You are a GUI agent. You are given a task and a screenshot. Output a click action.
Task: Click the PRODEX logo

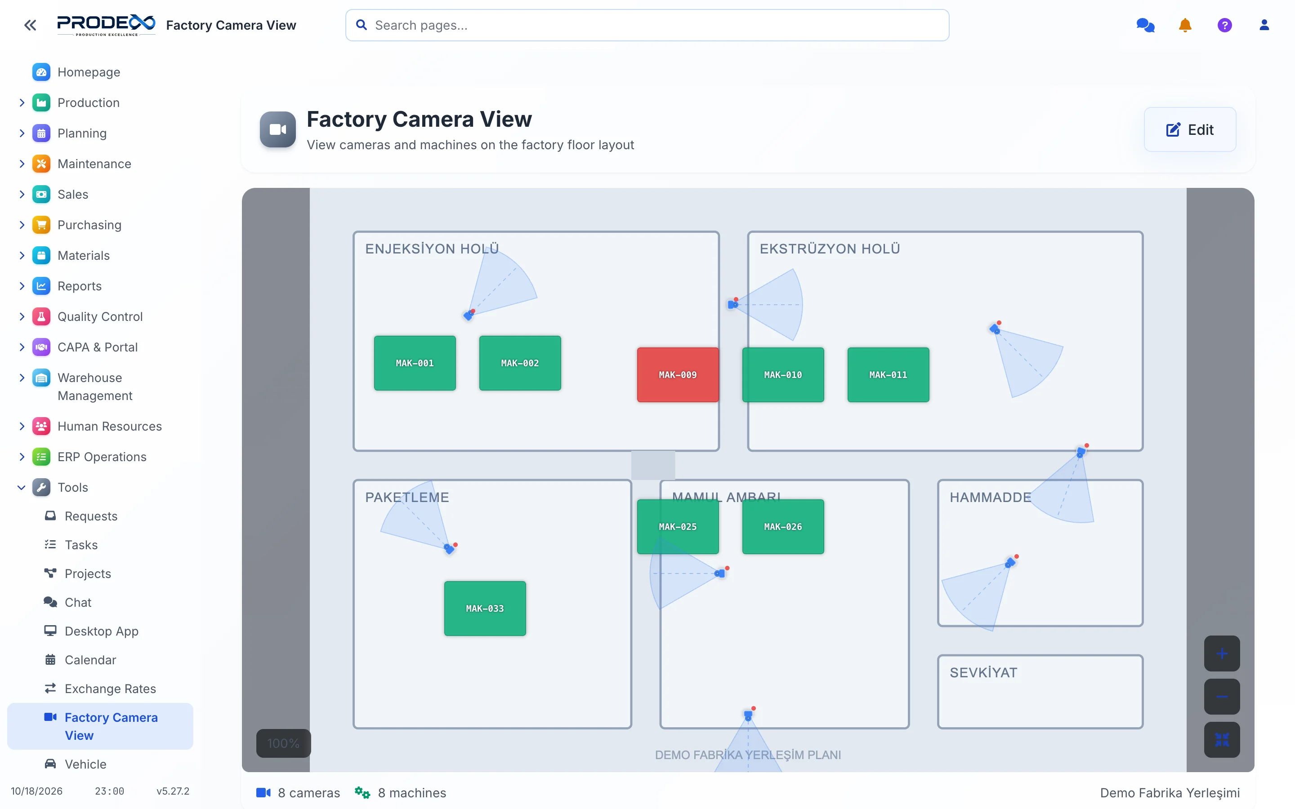[x=106, y=25]
